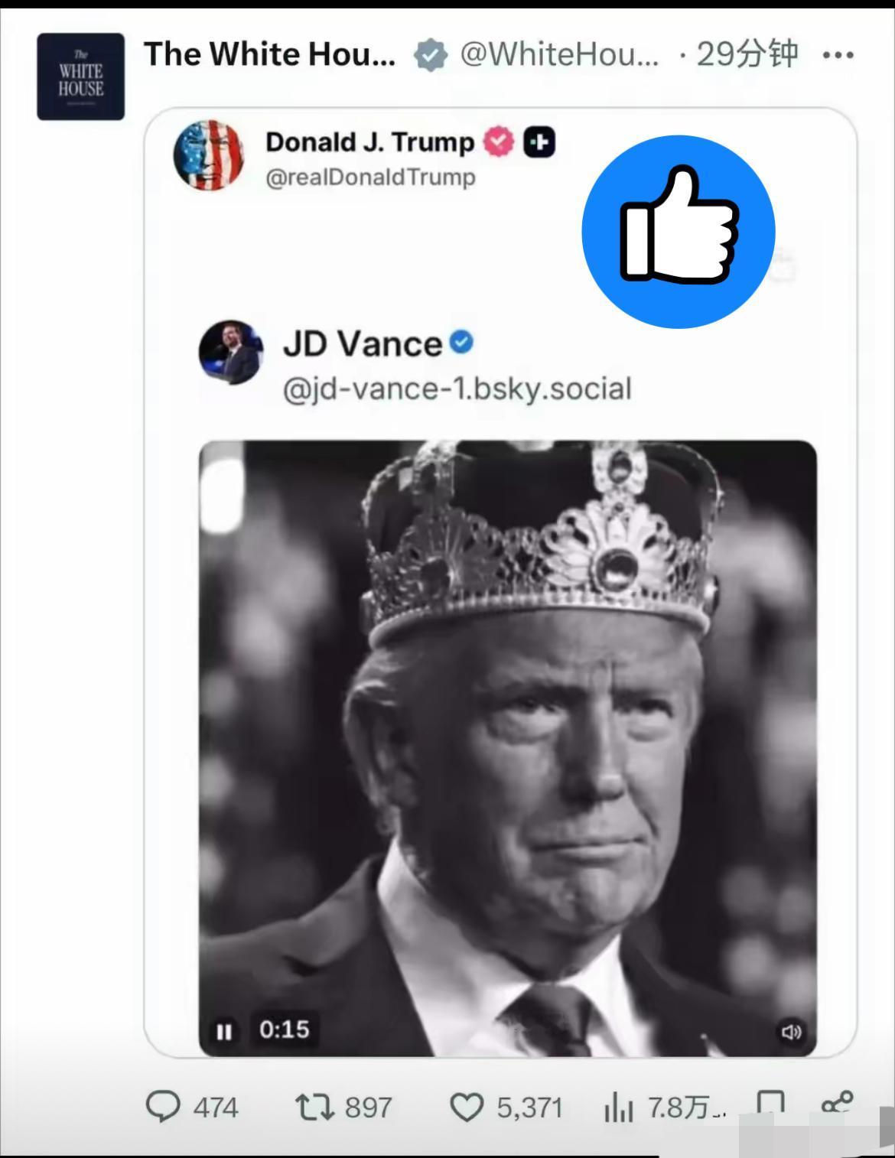Open JD Vance's profile picture

tap(231, 352)
